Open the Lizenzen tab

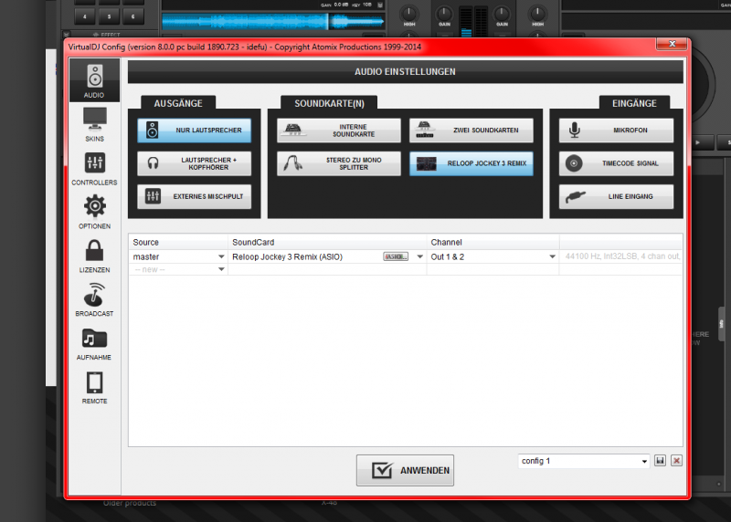(x=95, y=256)
